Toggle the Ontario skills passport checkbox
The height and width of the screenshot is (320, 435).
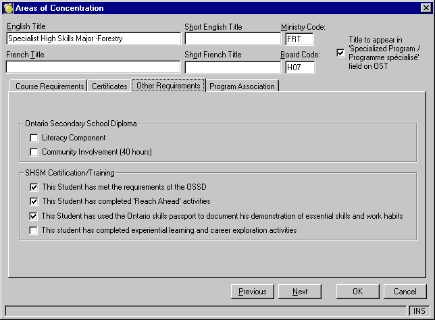tap(34, 216)
